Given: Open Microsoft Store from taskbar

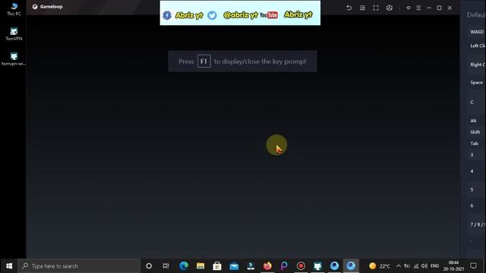Looking at the screenshot, I should tap(217, 266).
